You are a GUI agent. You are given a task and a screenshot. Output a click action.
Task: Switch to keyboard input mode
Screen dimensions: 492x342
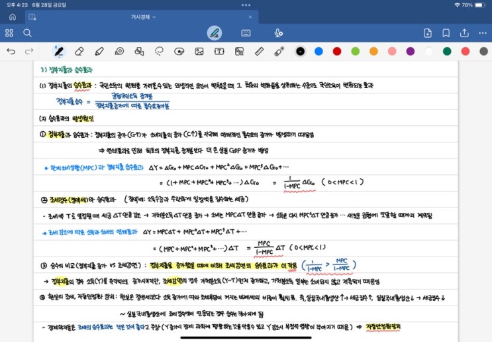click(x=246, y=33)
